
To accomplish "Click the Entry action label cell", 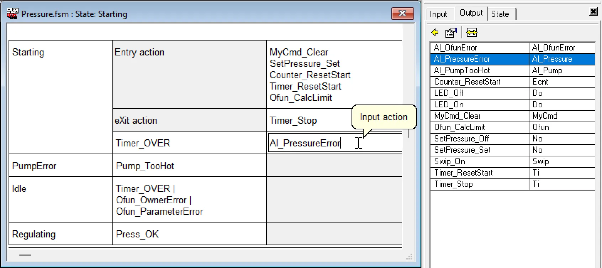I will 190,74.
